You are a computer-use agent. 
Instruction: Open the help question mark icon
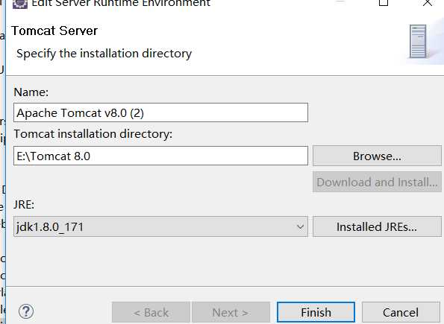(26, 311)
